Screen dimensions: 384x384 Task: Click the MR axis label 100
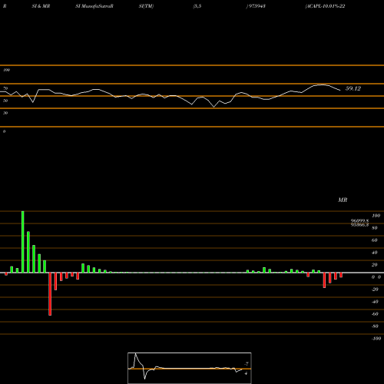[x=376, y=216]
